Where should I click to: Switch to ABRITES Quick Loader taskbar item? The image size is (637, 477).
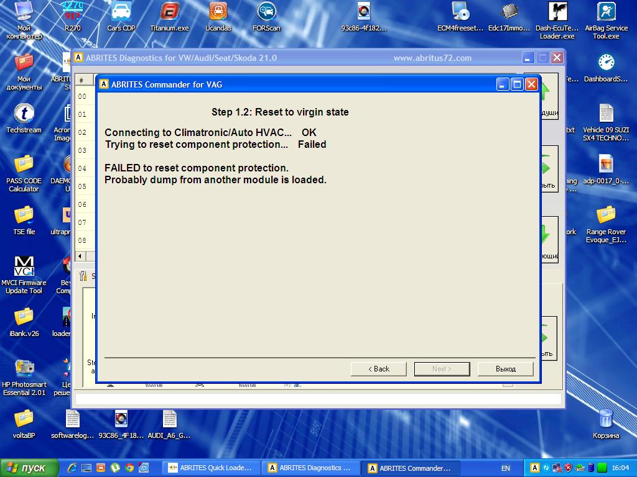pyautogui.click(x=210, y=468)
